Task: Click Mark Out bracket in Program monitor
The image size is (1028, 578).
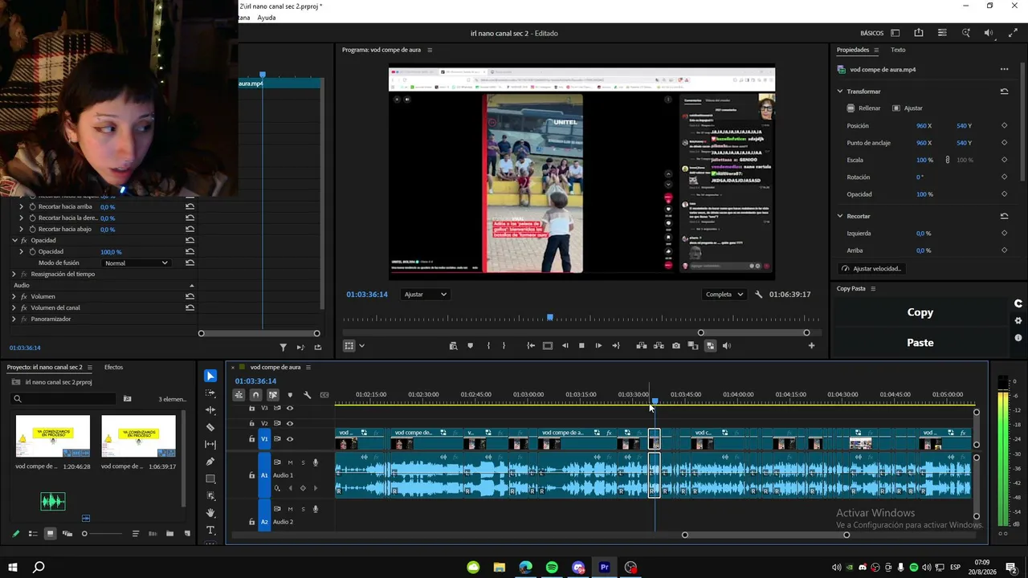Action: pyautogui.click(x=504, y=346)
